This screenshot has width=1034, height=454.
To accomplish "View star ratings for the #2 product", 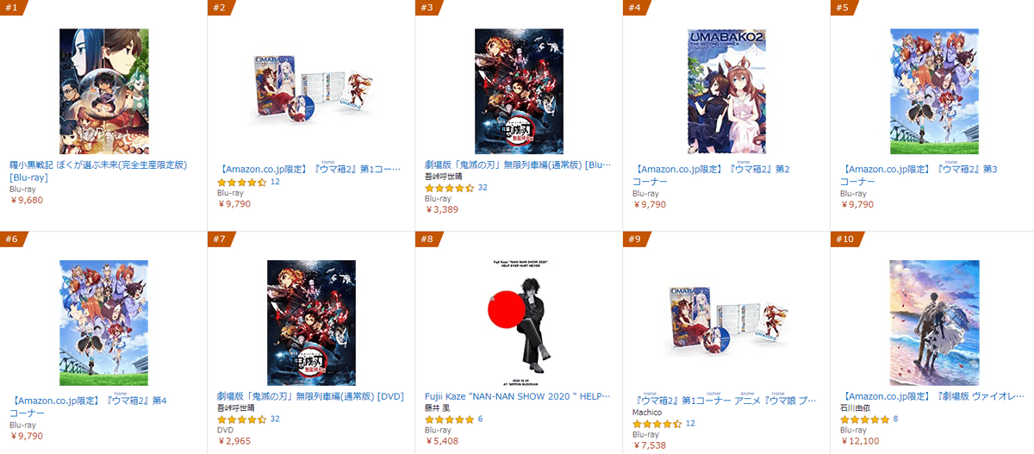I will point(242,183).
